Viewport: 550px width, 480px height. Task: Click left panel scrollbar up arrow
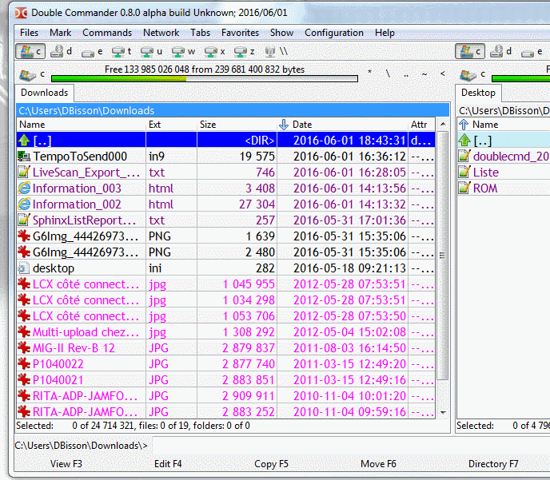coord(443,124)
